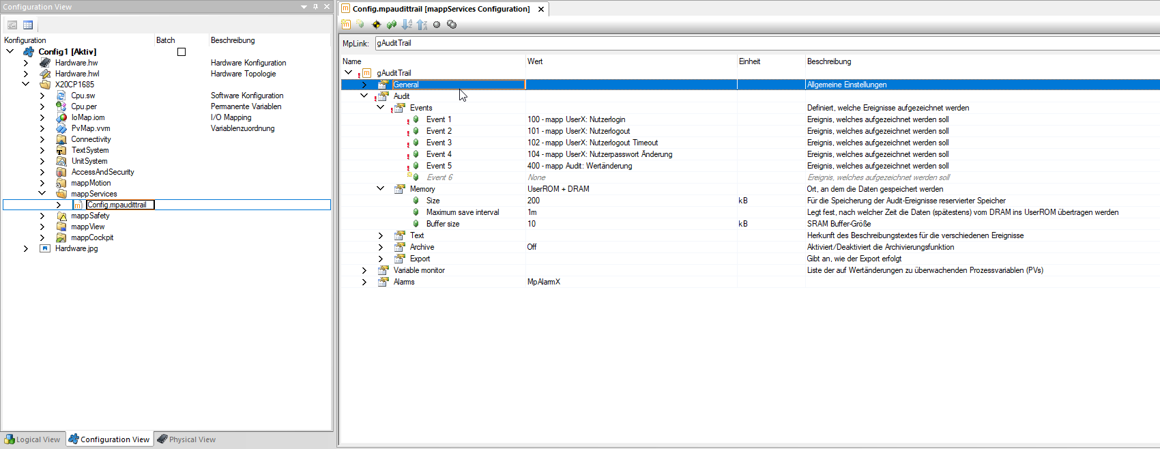Switch to the Logical View tab
1160x449 pixels.
pos(33,439)
